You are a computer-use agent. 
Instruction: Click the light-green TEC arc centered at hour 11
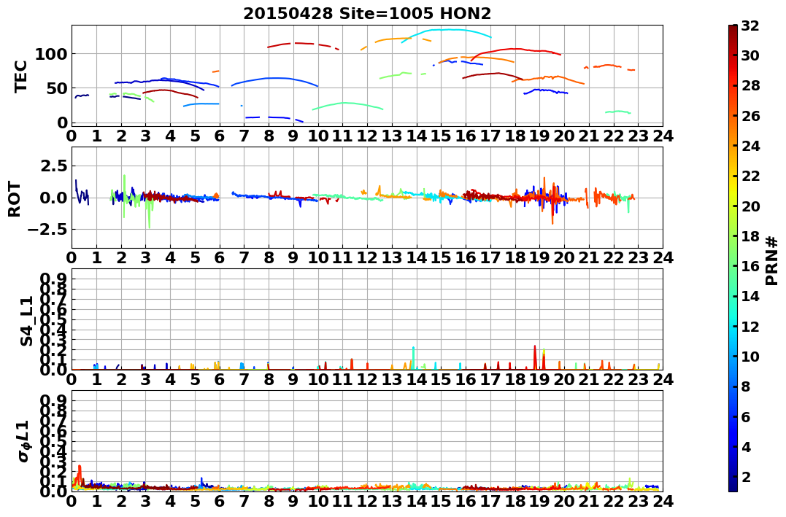tap(348, 104)
